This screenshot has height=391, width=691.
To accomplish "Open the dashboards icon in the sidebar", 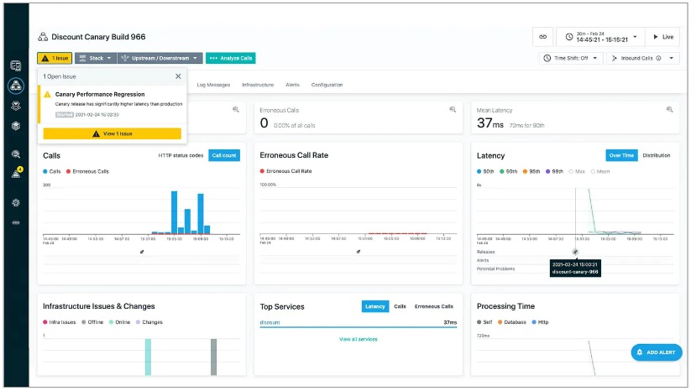I will point(16,66).
